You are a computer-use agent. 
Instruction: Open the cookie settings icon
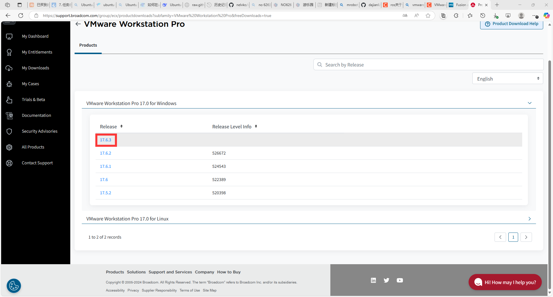(x=14, y=286)
